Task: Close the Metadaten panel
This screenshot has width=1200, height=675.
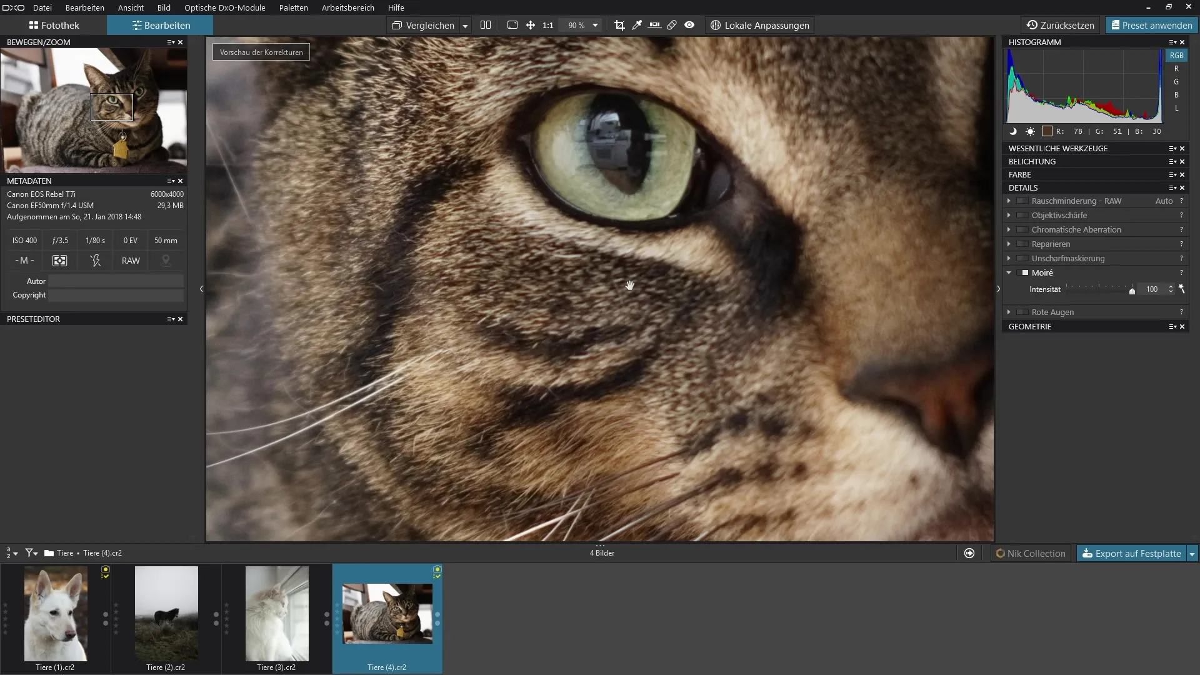Action: [x=181, y=181]
